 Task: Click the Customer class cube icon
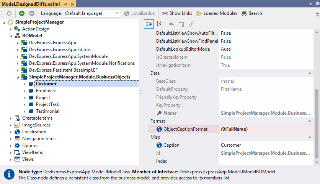pyautogui.click(x=31, y=84)
